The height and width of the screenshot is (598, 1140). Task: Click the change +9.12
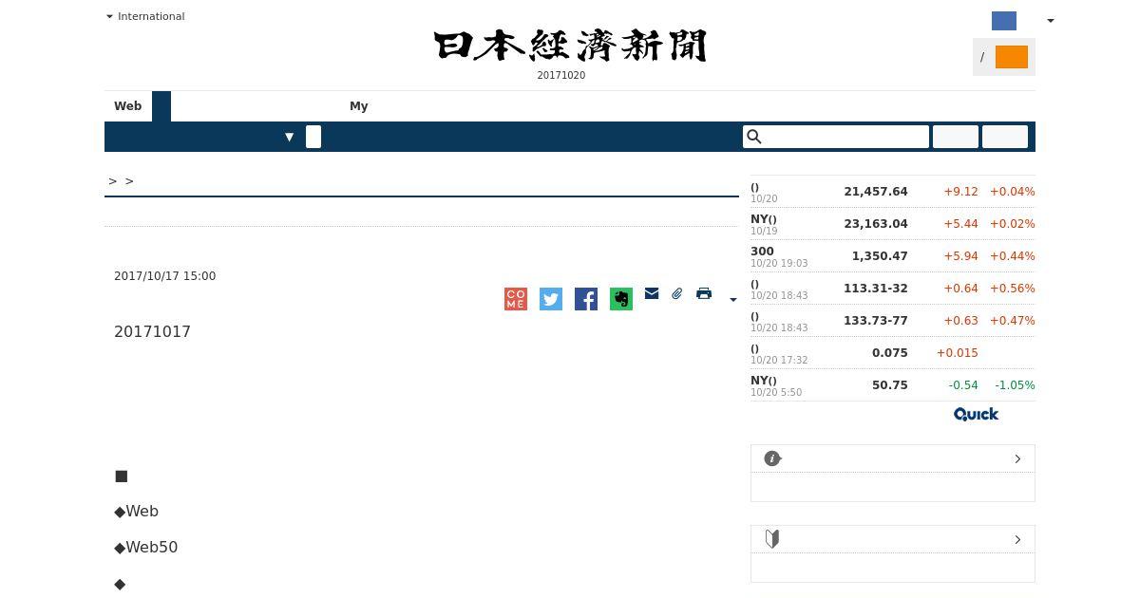[x=961, y=191]
